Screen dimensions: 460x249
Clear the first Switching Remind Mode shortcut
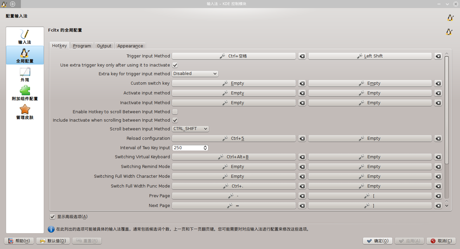302,167
